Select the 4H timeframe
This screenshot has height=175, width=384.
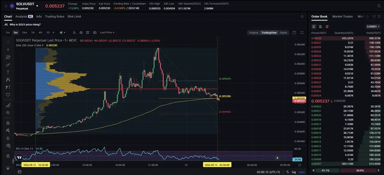click(x=40, y=33)
